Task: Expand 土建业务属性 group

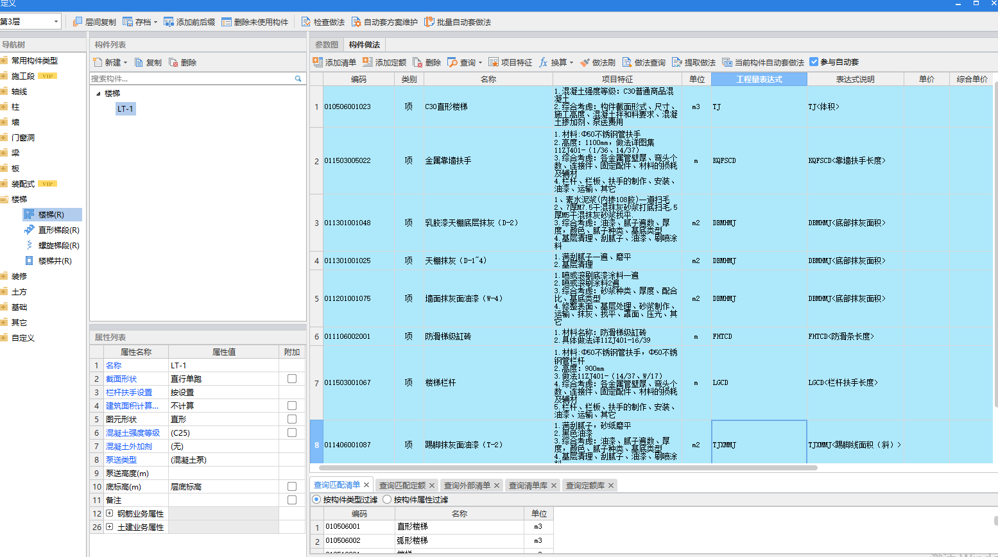Action: click(109, 527)
